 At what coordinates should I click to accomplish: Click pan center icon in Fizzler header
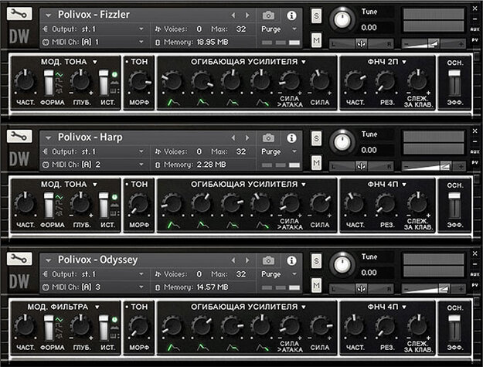pos(361,44)
